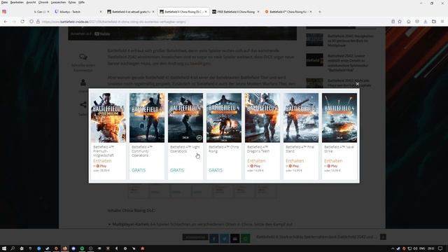Share article on Twitter
448x252 pixels.
(225, 238)
